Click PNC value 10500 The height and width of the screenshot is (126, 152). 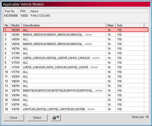pyautogui.click(x=24, y=16)
